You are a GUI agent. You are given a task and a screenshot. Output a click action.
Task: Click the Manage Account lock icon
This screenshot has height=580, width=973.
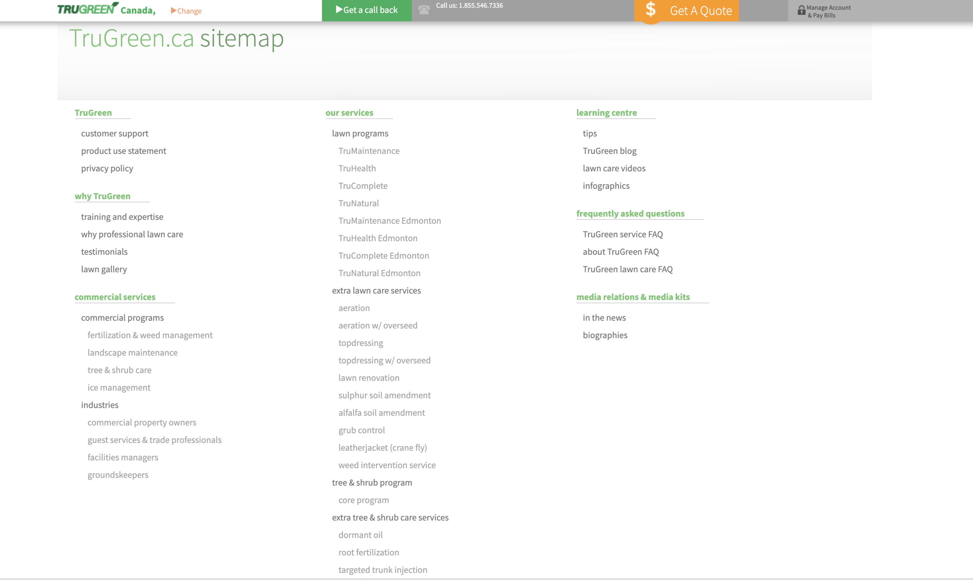[801, 10]
